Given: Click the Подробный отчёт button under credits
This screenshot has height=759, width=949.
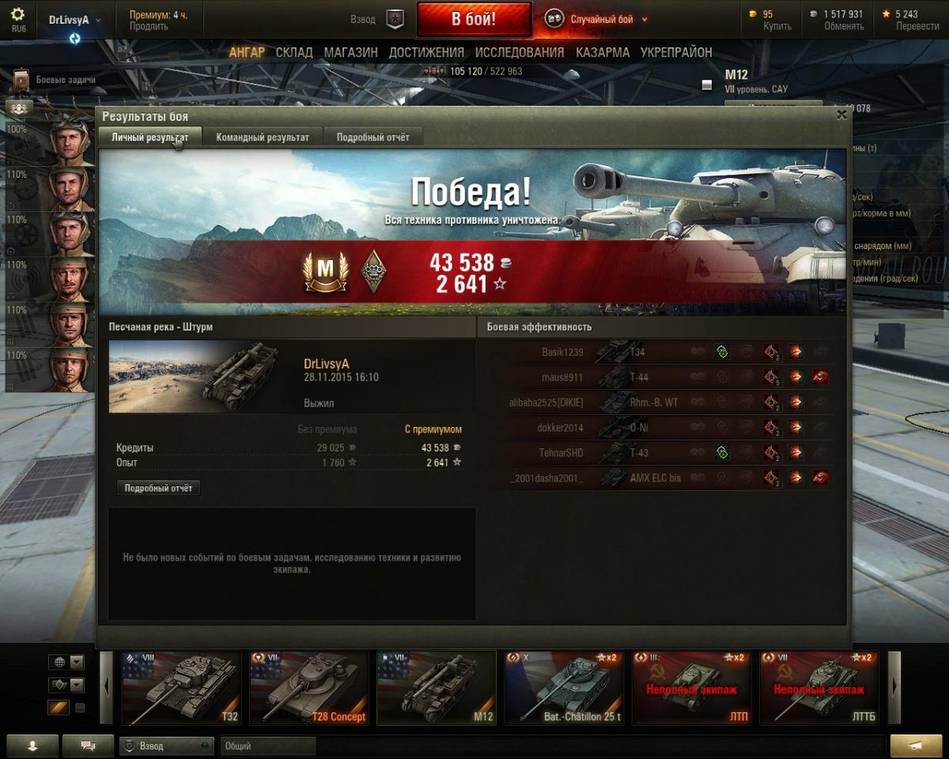Looking at the screenshot, I should (x=158, y=488).
